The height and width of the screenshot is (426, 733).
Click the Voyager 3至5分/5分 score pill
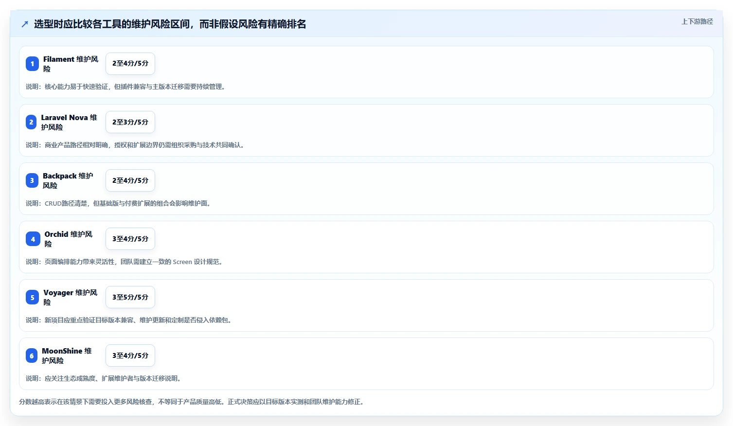tap(130, 297)
